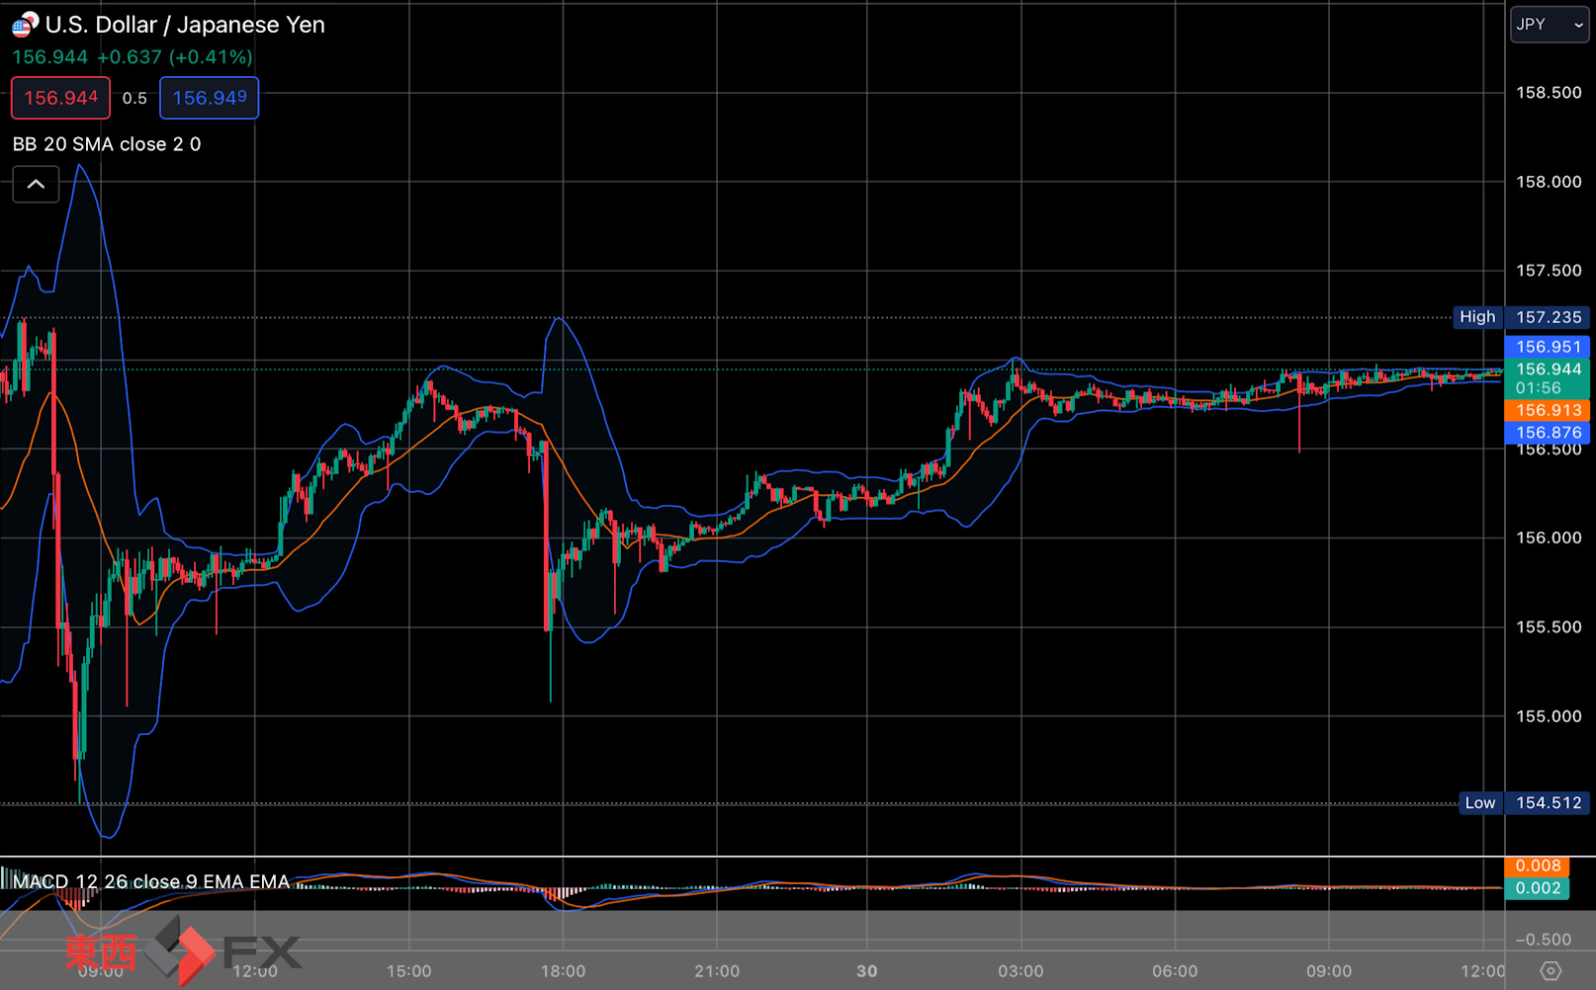Image resolution: width=1596 pixels, height=990 pixels.
Task: Click the teal MACD 0.002 value label
Action: (1537, 888)
